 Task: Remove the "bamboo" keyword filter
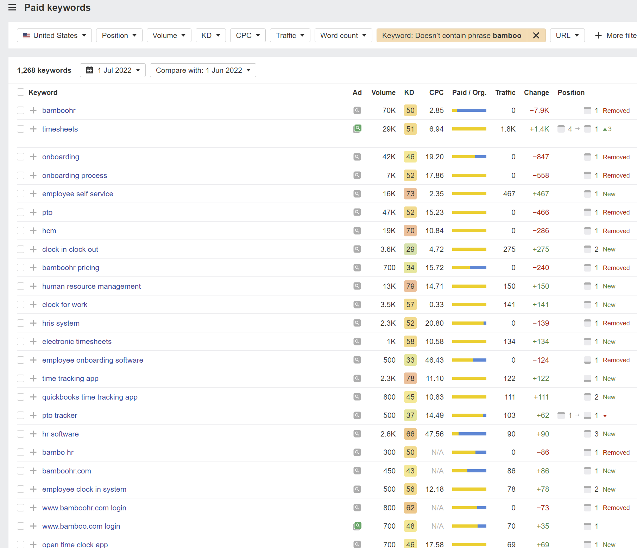coord(536,35)
